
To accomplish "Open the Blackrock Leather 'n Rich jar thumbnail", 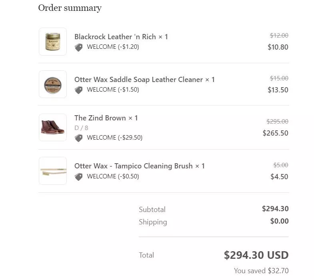I will (53, 42).
